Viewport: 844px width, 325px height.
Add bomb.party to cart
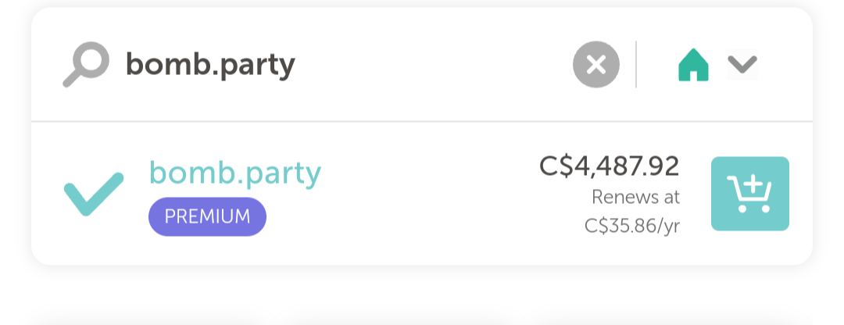pyautogui.click(x=749, y=194)
